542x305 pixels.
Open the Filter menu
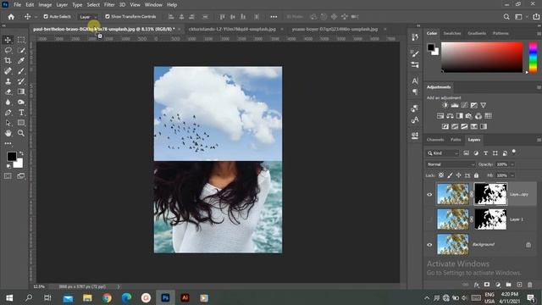[x=109, y=5]
